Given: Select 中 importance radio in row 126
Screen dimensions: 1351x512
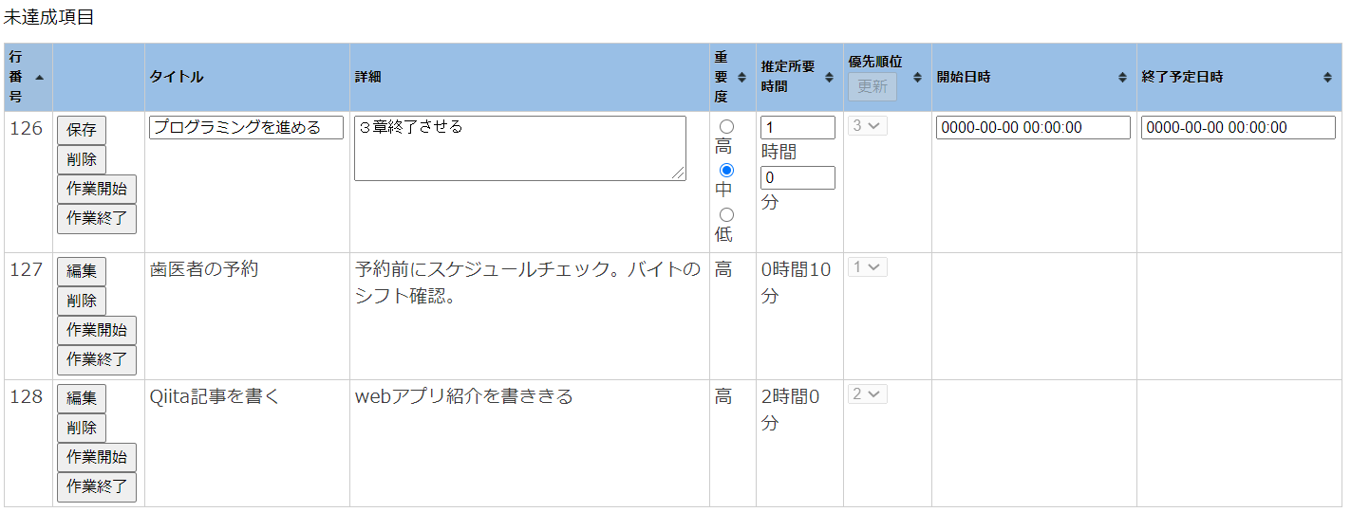Looking at the screenshot, I should coord(726,170).
